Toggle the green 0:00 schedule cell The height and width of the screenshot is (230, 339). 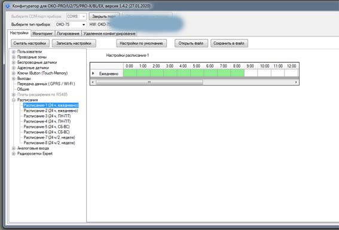130,73
